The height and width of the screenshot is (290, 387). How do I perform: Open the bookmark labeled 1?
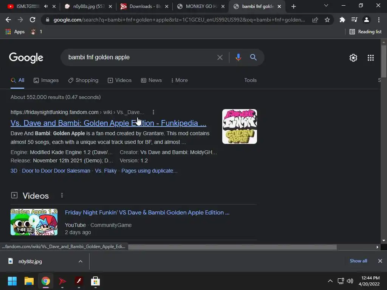36,32
